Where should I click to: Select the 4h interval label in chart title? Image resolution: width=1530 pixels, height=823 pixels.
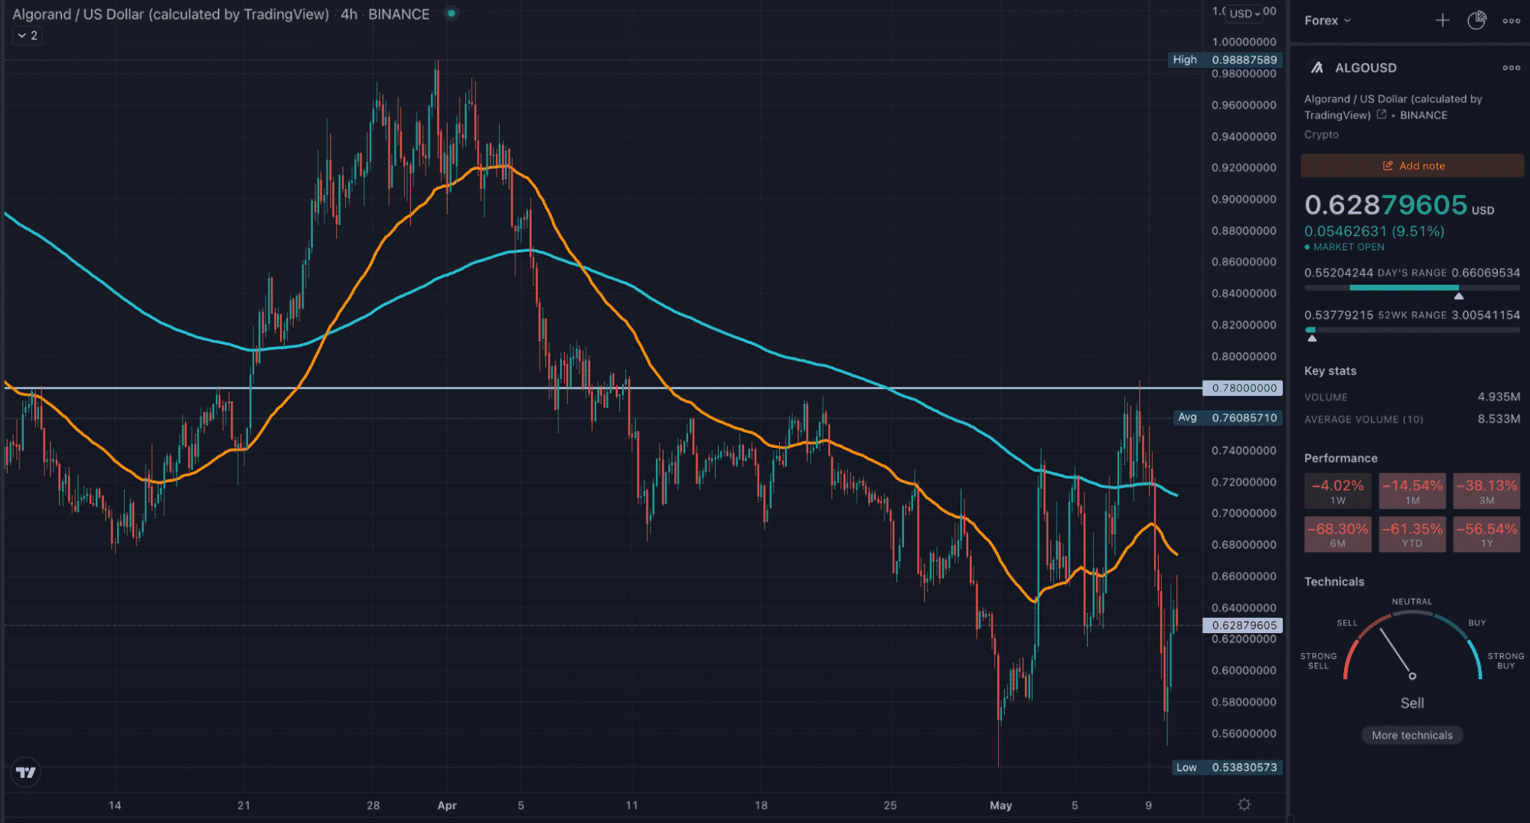[349, 15]
